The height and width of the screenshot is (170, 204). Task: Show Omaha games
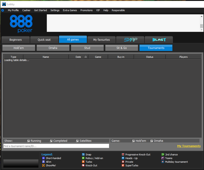[53, 48]
